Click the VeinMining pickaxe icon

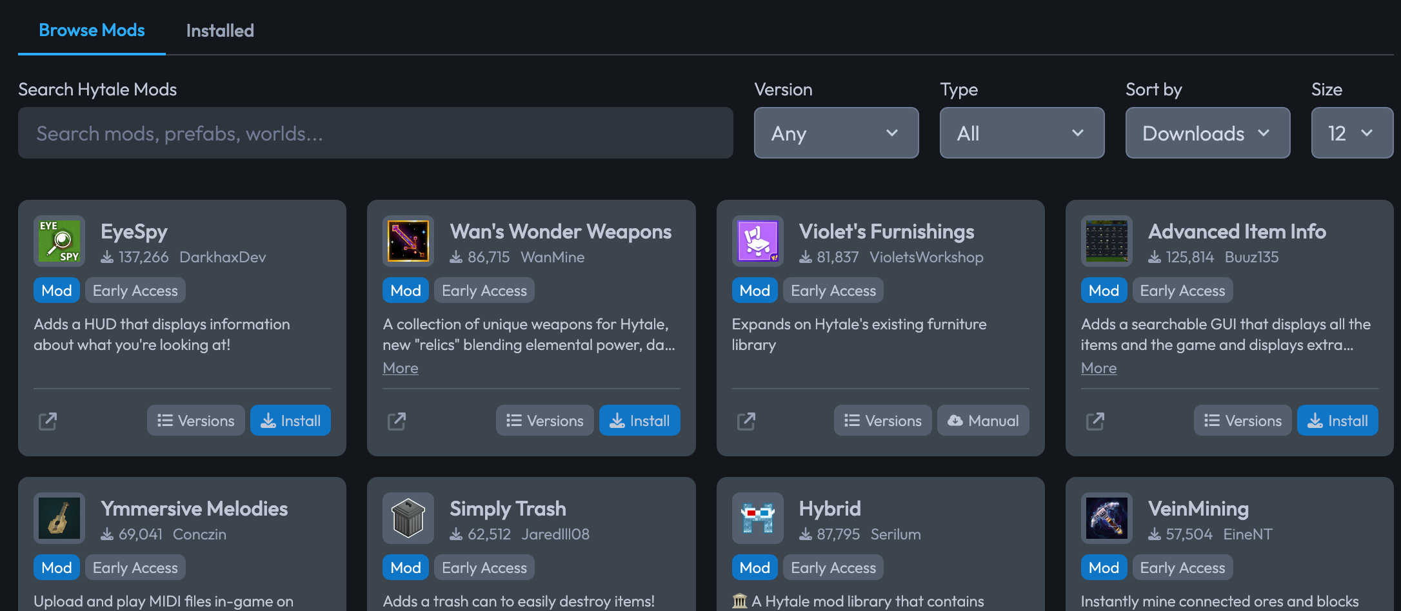click(1107, 518)
